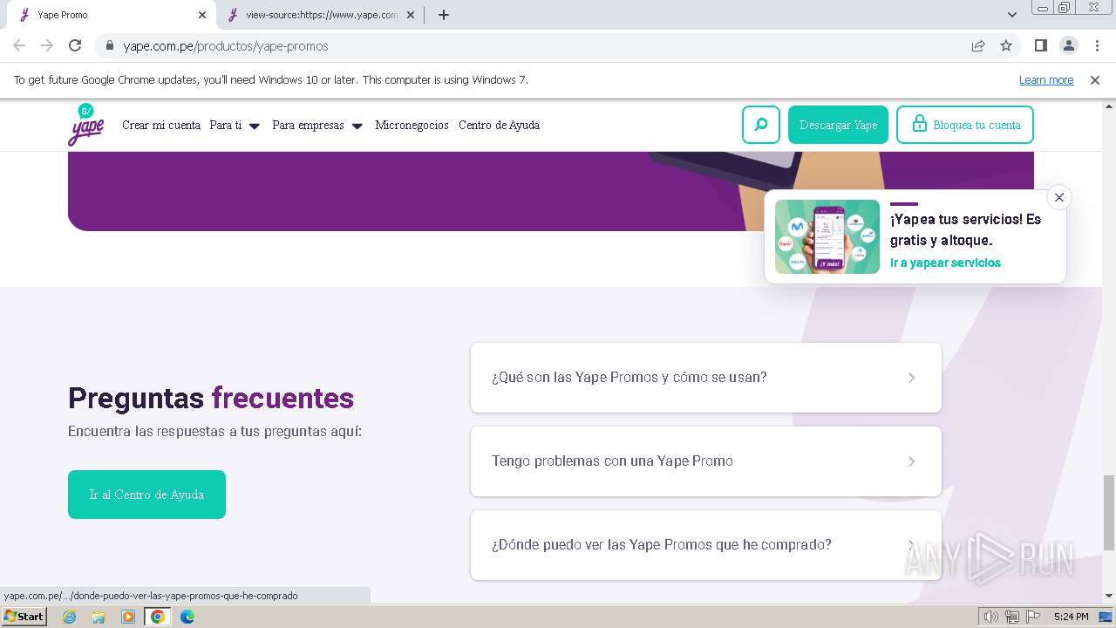Click the services promo phone thumbnail
Image resolution: width=1116 pixels, height=628 pixels.
[x=827, y=236]
